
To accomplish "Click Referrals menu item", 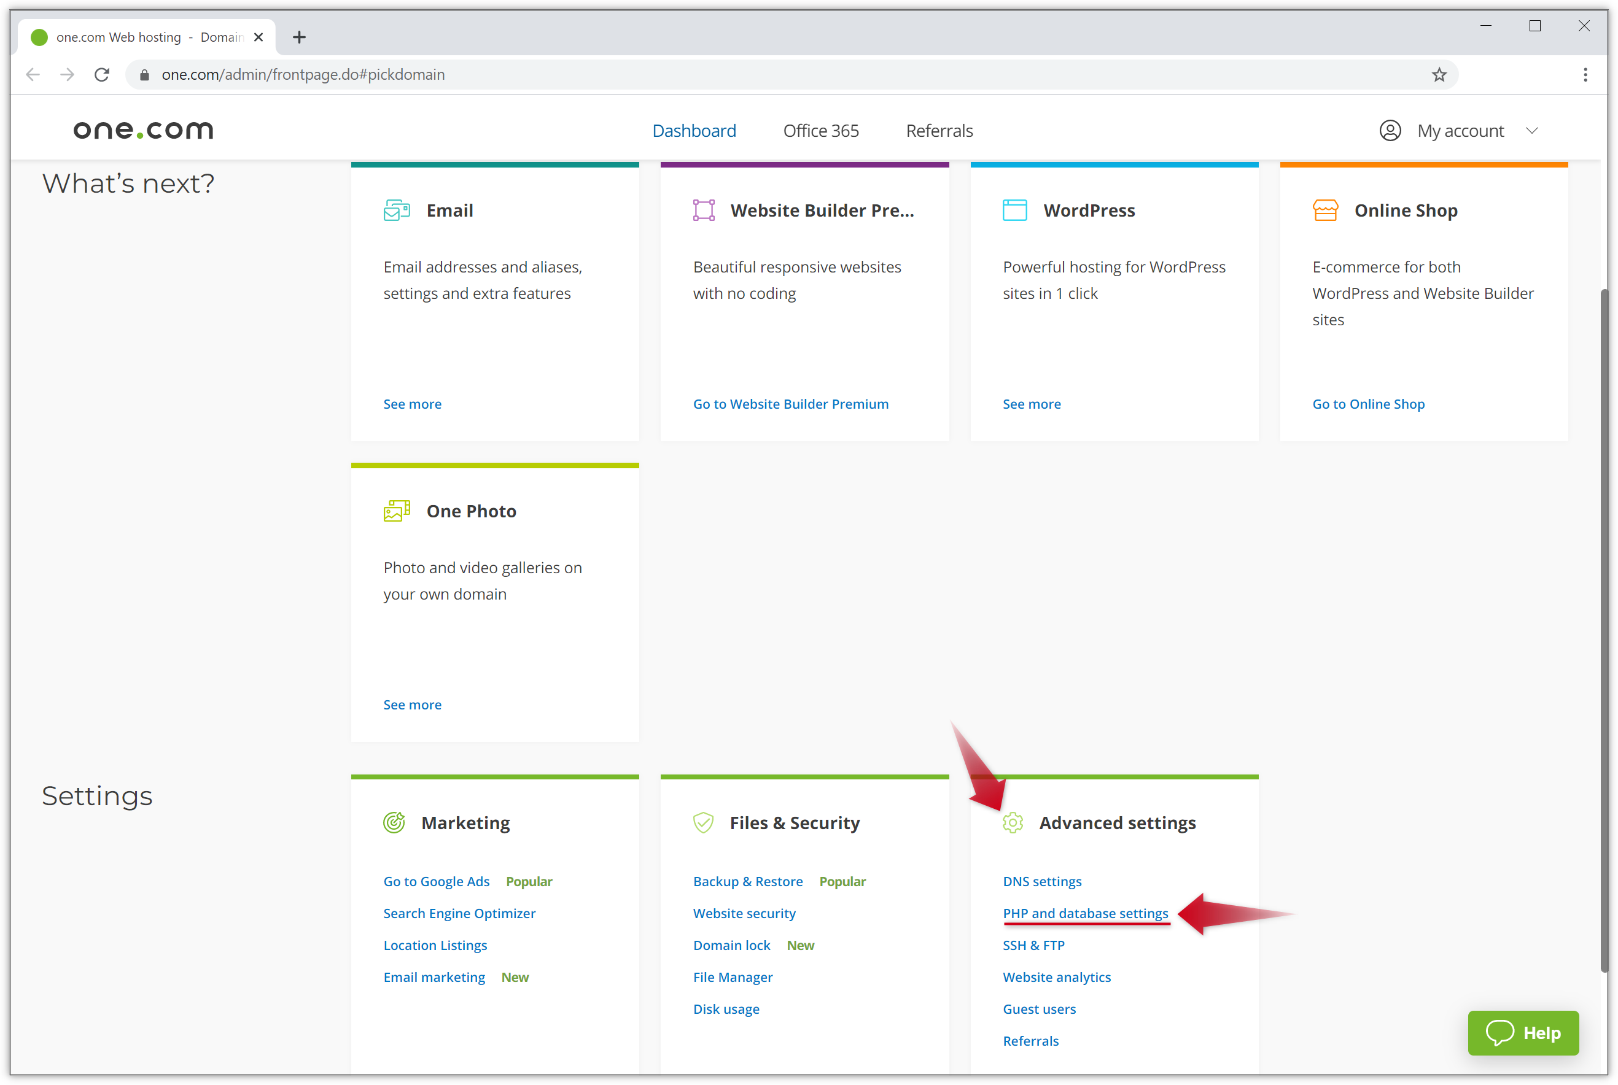I will pyautogui.click(x=940, y=131).
